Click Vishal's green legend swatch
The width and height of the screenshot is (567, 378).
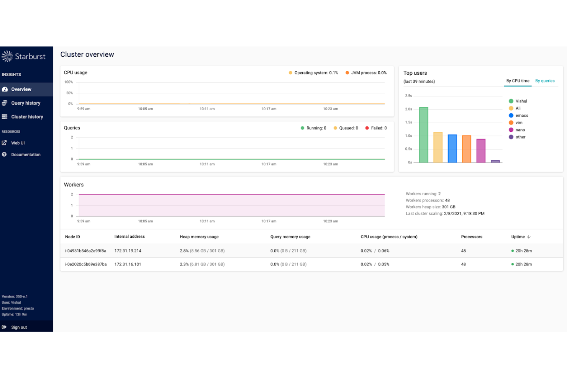[x=511, y=101]
